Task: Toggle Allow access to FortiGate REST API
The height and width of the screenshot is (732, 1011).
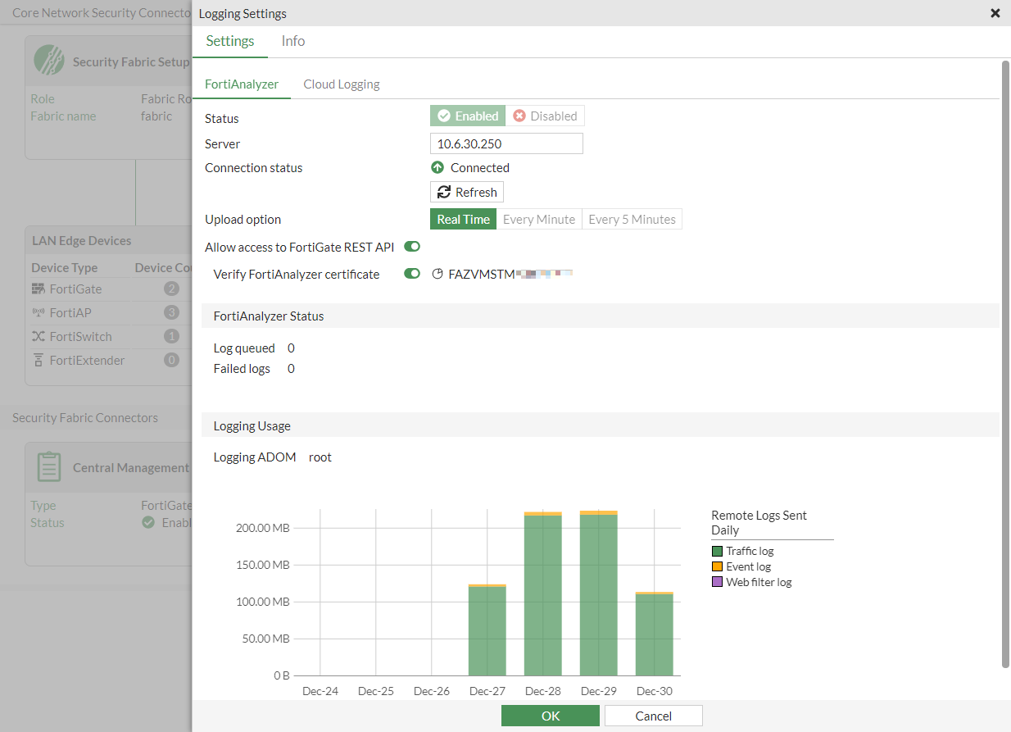Action: point(411,246)
